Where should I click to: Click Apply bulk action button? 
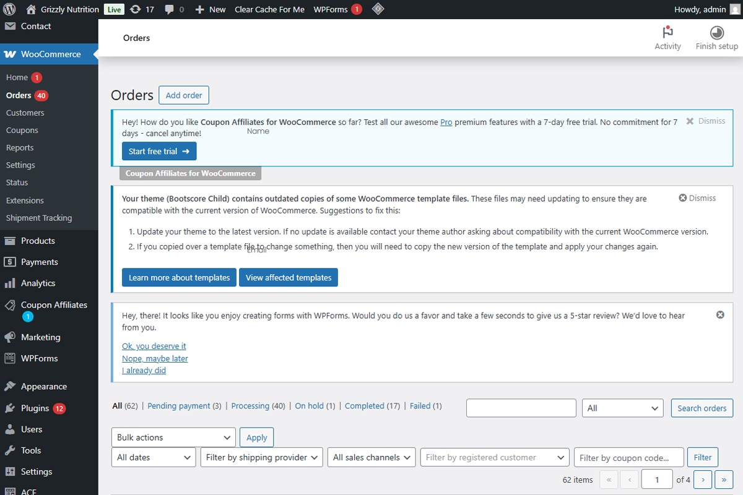click(257, 437)
